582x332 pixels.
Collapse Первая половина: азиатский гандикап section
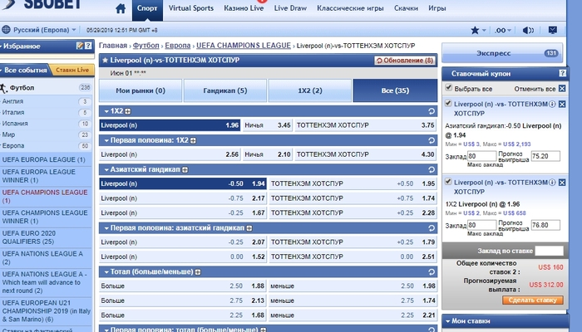[x=106, y=228]
